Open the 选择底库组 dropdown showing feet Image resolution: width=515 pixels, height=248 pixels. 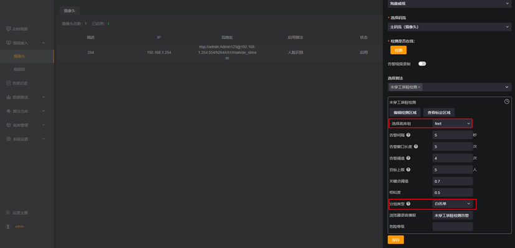(x=452, y=124)
